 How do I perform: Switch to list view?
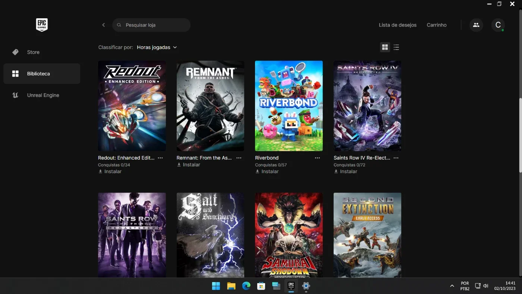[x=396, y=47]
